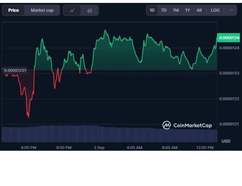
Task: Toggle LOG scale on the chart
Action: [x=215, y=10]
